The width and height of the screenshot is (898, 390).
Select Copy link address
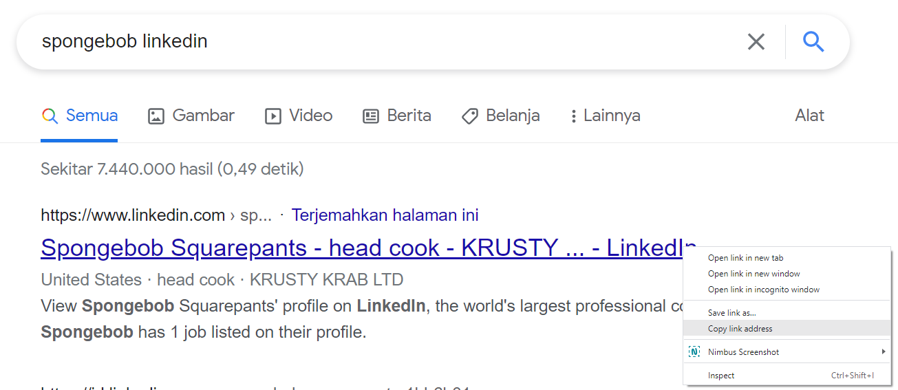pos(787,329)
